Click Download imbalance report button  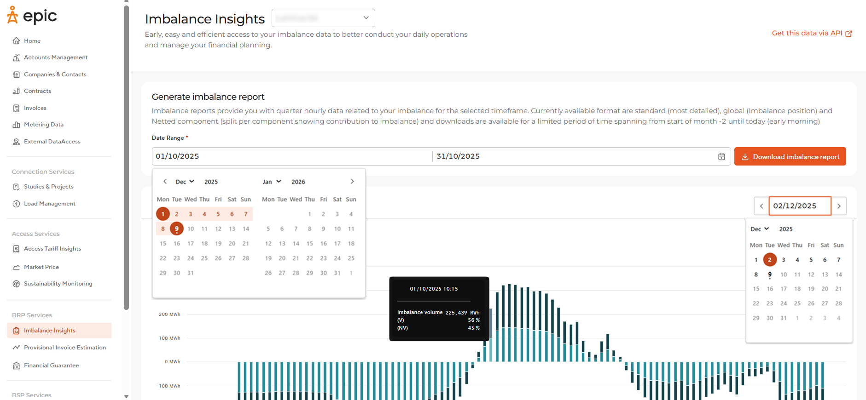[790, 156]
